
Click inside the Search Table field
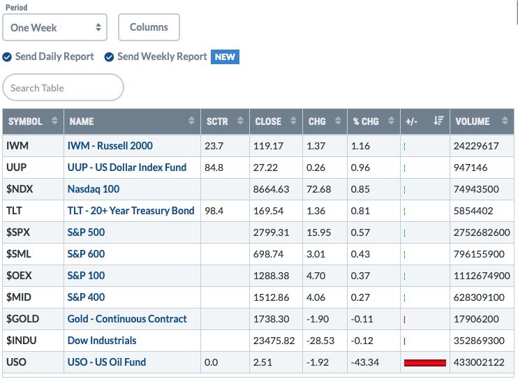click(x=63, y=87)
